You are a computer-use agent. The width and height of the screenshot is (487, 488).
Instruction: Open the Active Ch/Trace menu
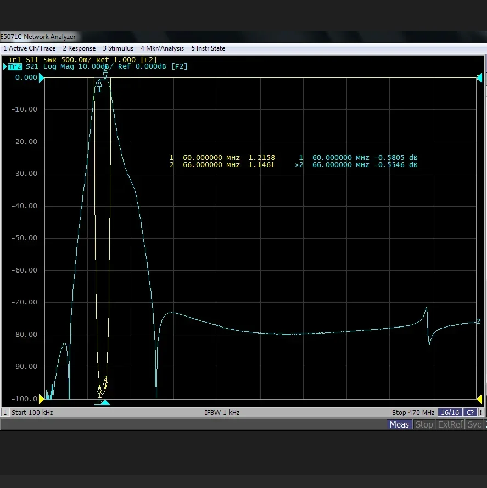pos(30,48)
